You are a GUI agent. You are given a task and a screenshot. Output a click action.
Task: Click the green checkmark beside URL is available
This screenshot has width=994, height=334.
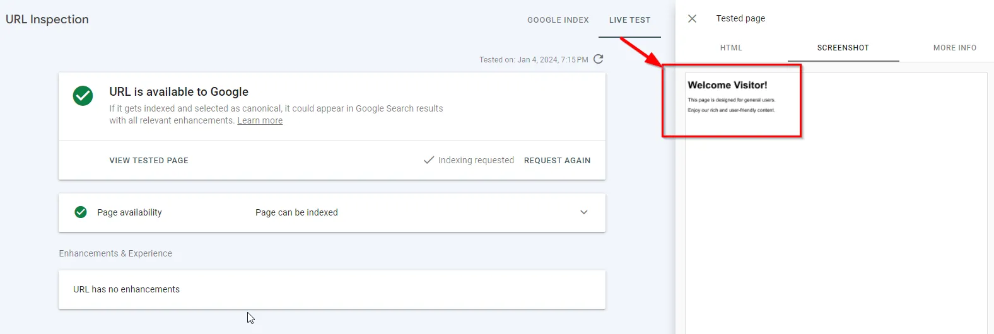83,96
